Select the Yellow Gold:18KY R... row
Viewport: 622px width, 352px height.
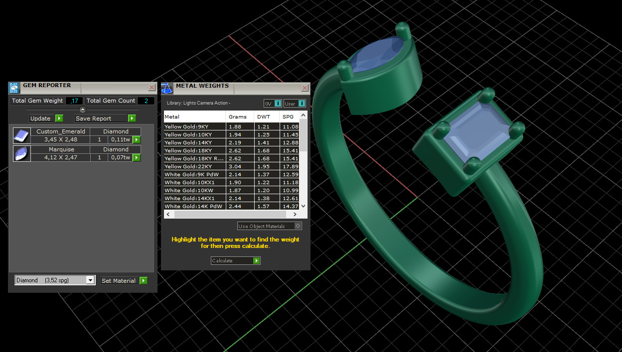pos(232,158)
